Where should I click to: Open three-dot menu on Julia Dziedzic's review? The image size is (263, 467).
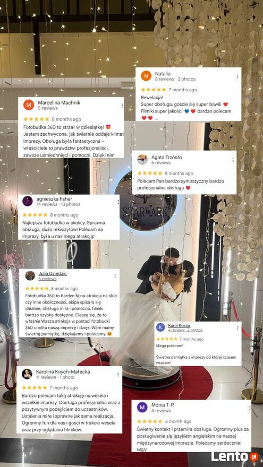(115, 276)
